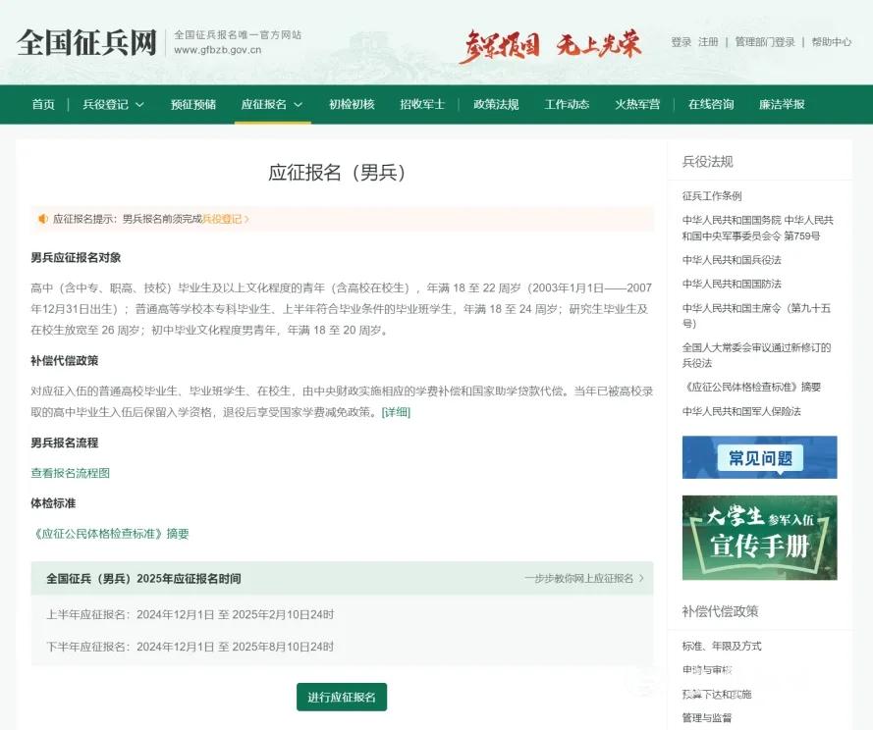Open the 详细 link for 补偿代偿政策

[x=396, y=412]
